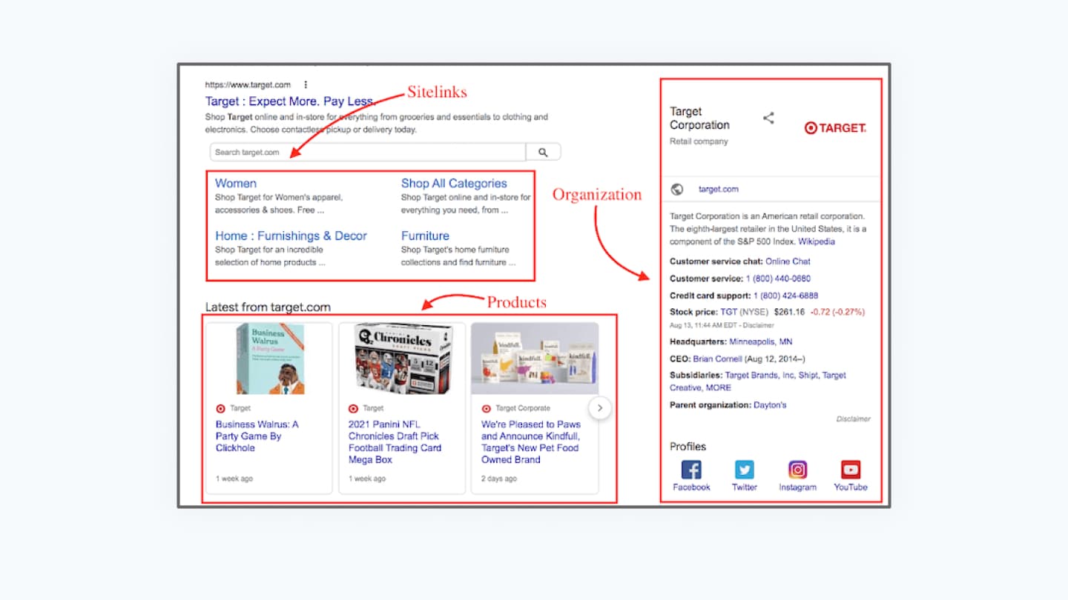Image resolution: width=1068 pixels, height=600 pixels.
Task: Open the Home : Furnishings & Decor sitelink
Action: (291, 236)
